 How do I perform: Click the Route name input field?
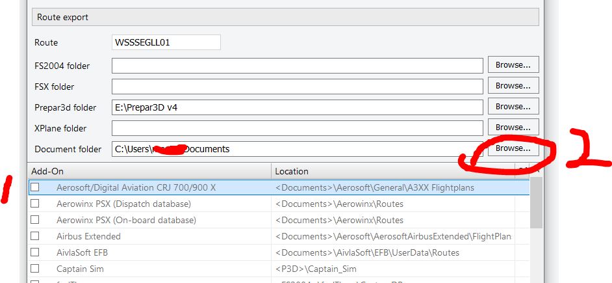coord(166,42)
